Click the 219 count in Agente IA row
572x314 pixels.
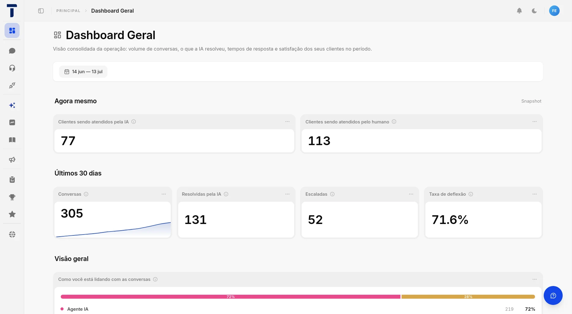tap(509, 309)
